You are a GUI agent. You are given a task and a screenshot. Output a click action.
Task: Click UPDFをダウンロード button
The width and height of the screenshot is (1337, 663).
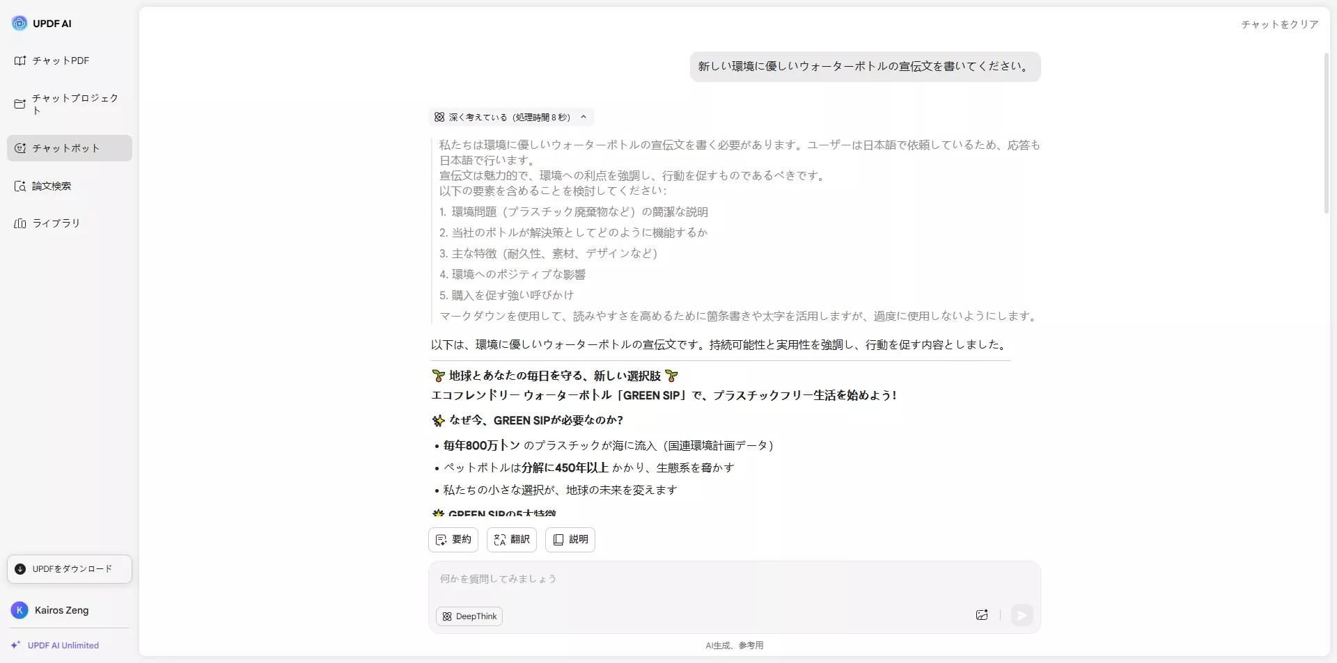coord(70,569)
